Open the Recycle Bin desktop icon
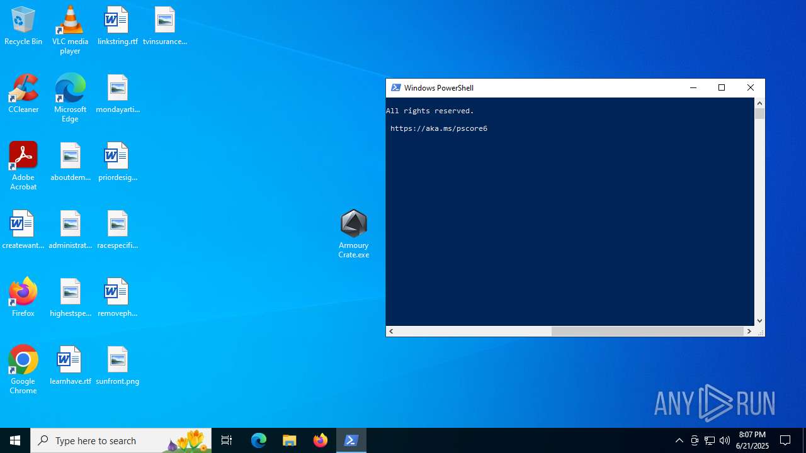Screen dimensions: 806x453 tap(23, 26)
